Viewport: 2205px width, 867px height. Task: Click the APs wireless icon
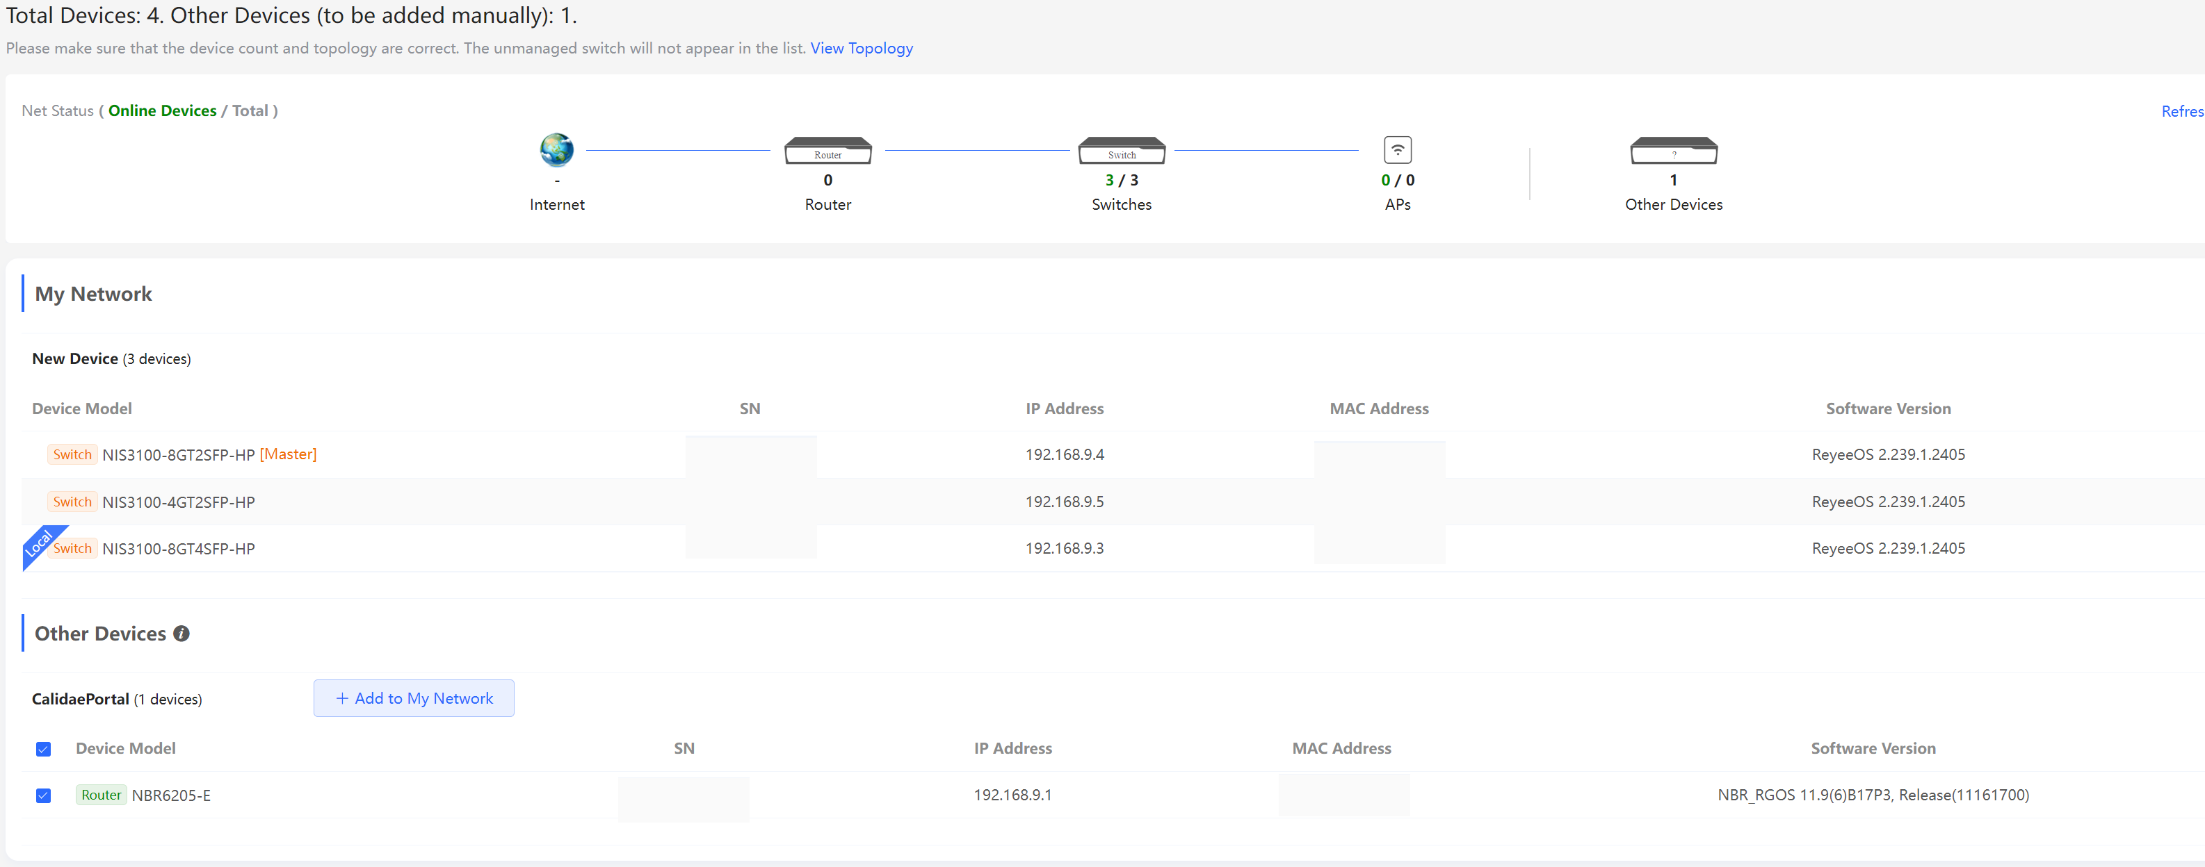coord(1398,149)
